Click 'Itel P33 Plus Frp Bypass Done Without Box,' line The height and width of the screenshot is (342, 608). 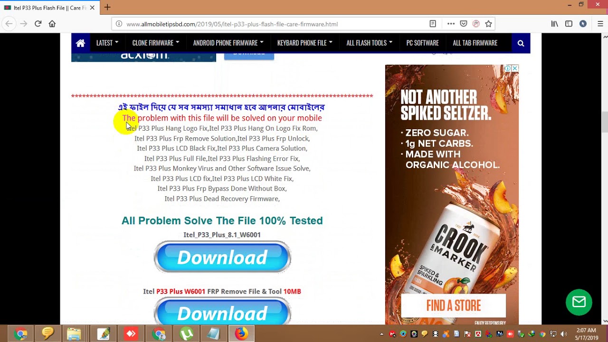pos(222,189)
